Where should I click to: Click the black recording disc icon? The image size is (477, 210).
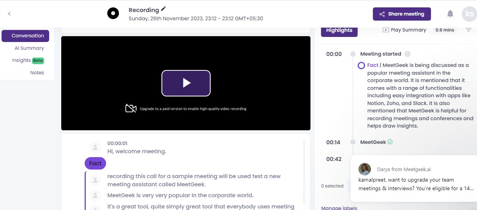pos(113,13)
